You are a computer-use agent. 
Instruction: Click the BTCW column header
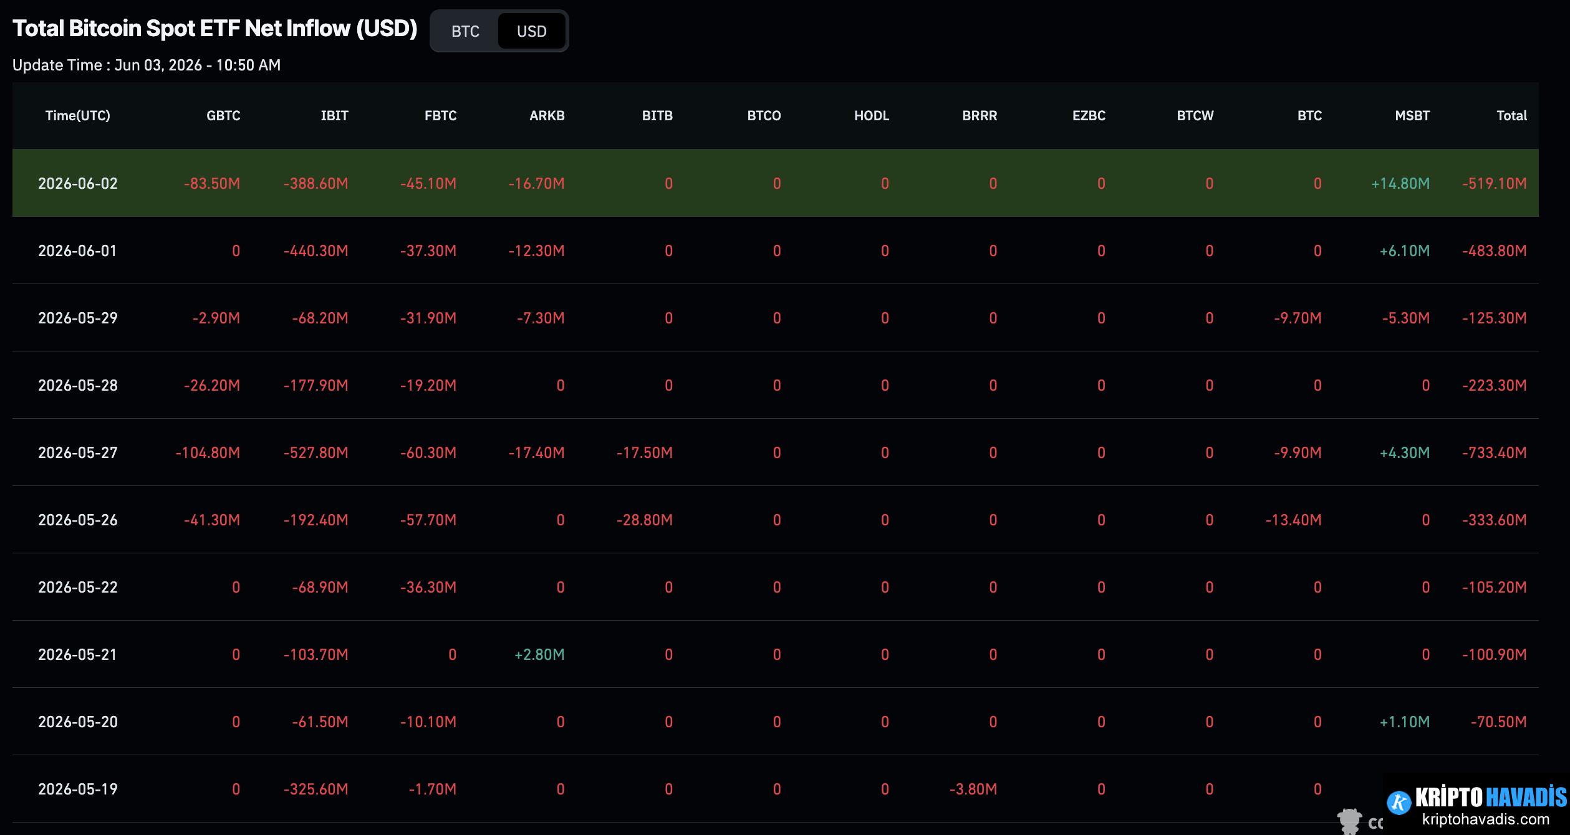(x=1195, y=115)
